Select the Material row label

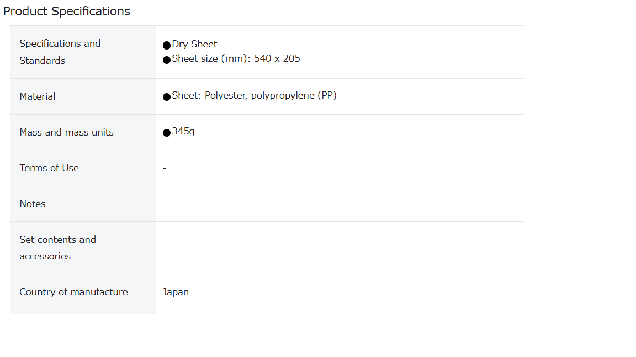pos(38,96)
